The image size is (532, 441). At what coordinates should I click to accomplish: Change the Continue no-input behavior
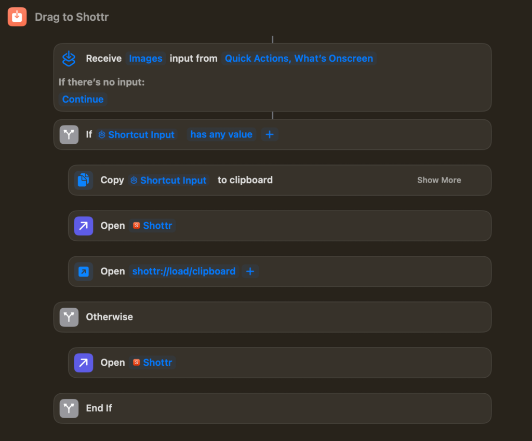[x=83, y=99]
